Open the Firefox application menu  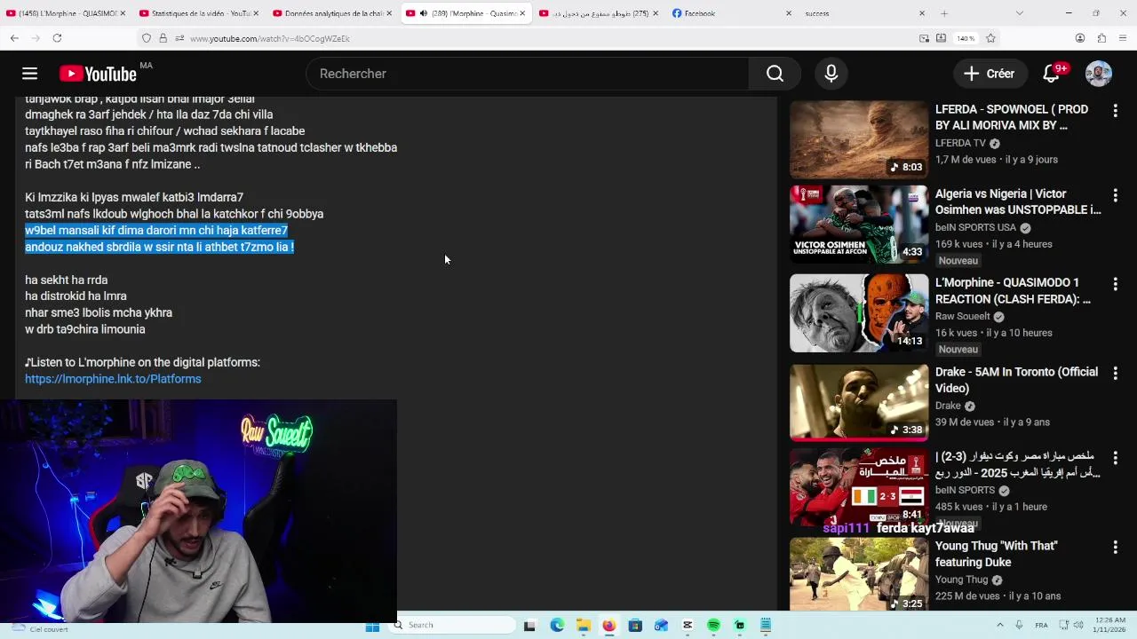(x=1123, y=38)
